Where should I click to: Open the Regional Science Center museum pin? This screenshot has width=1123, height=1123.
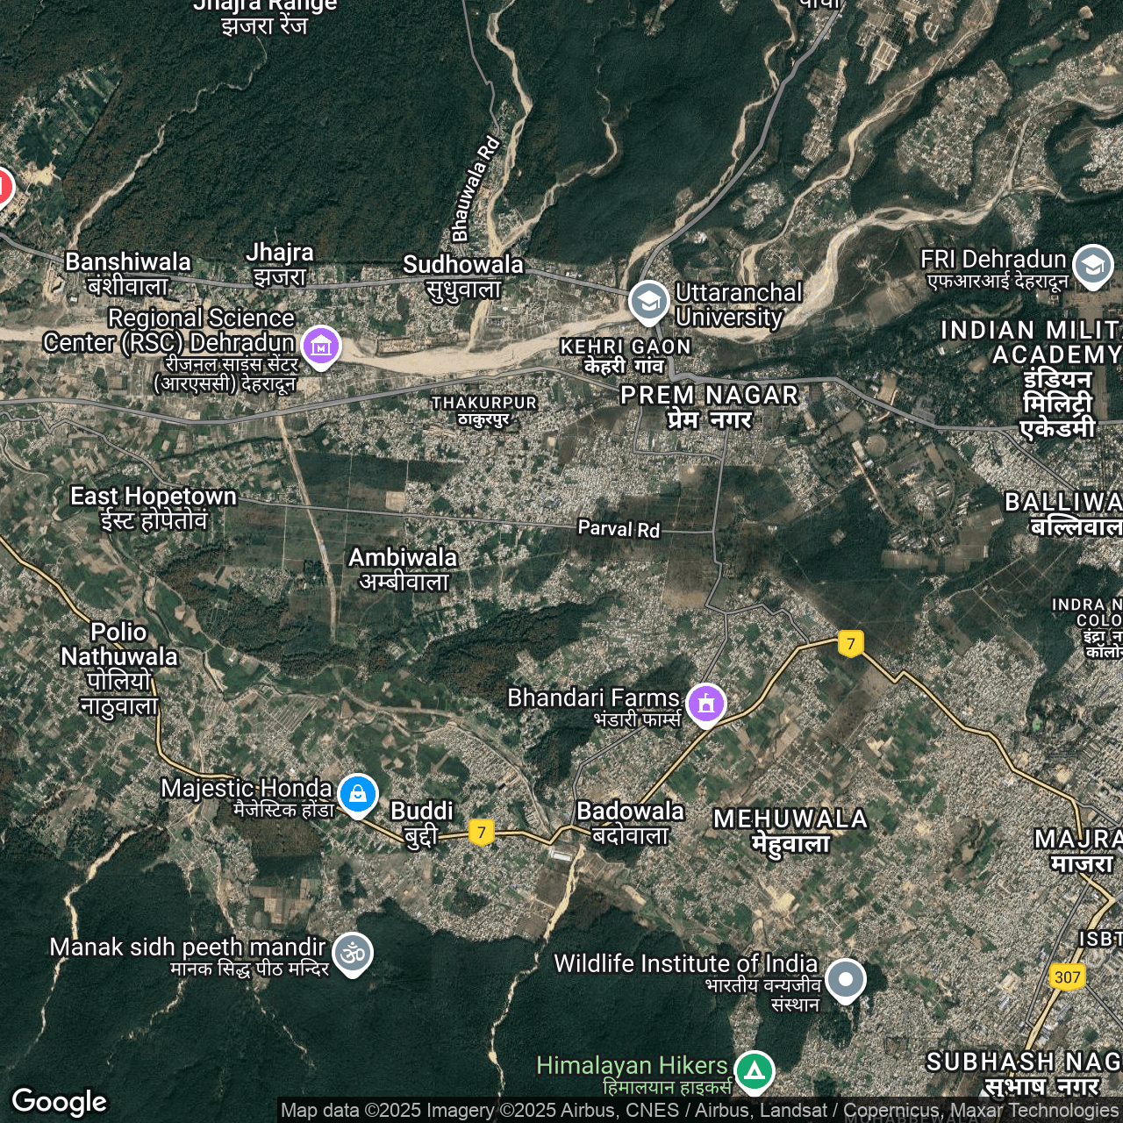click(x=320, y=346)
